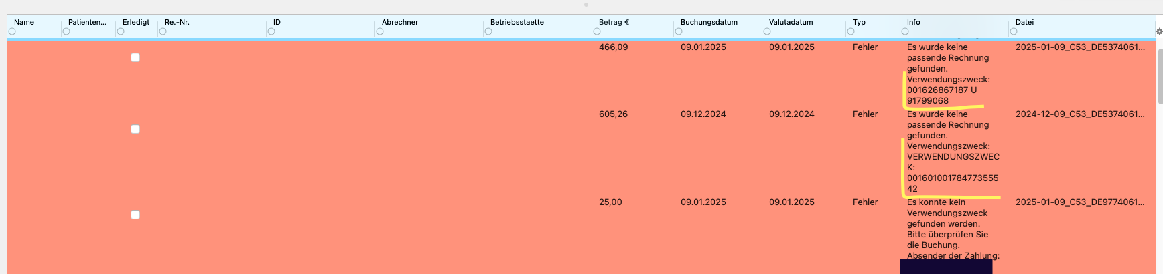Sort by the Datei column header
1163x274 pixels.
pos(1024,22)
